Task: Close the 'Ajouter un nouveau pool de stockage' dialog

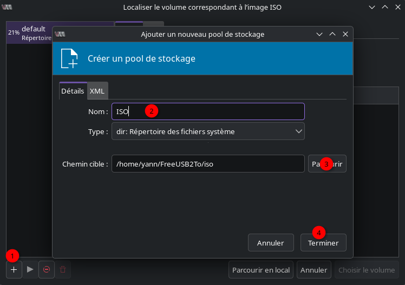Action: pyautogui.click(x=345, y=34)
